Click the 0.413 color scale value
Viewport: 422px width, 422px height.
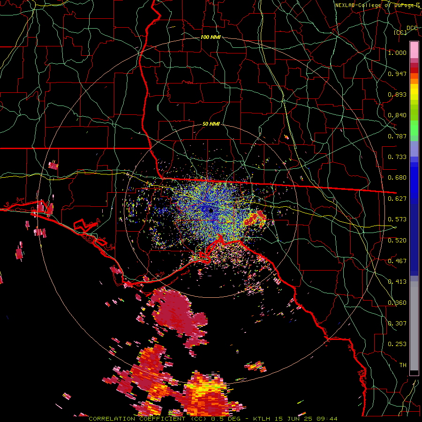tap(397, 282)
